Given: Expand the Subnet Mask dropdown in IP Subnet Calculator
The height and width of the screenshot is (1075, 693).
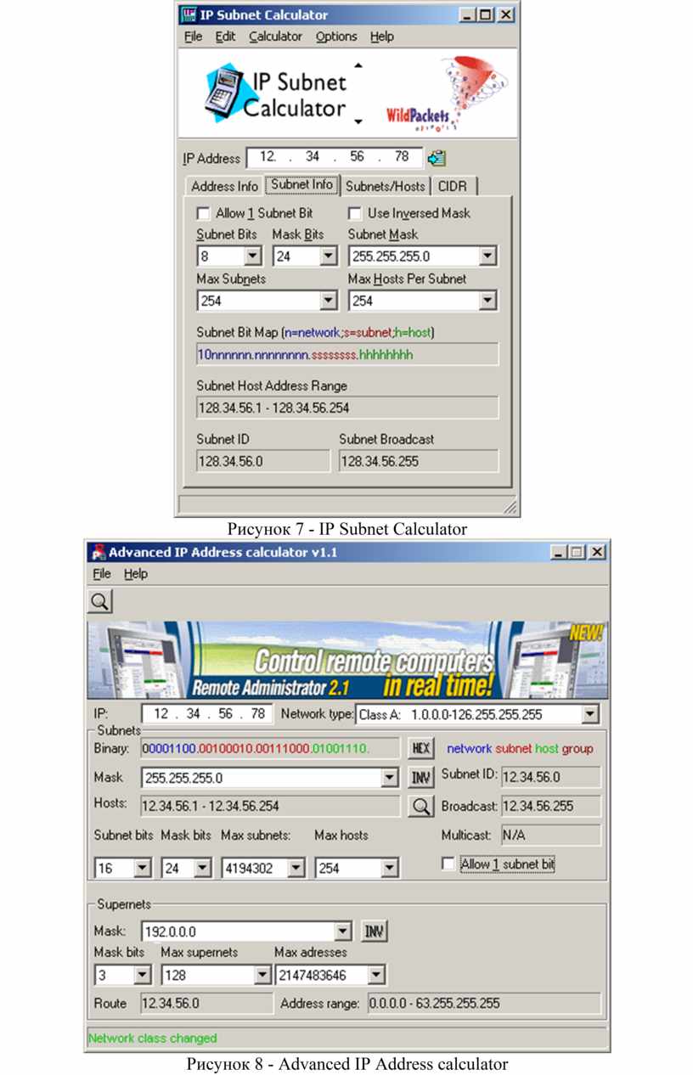Looking at the screenshot, I should [487, 256].
